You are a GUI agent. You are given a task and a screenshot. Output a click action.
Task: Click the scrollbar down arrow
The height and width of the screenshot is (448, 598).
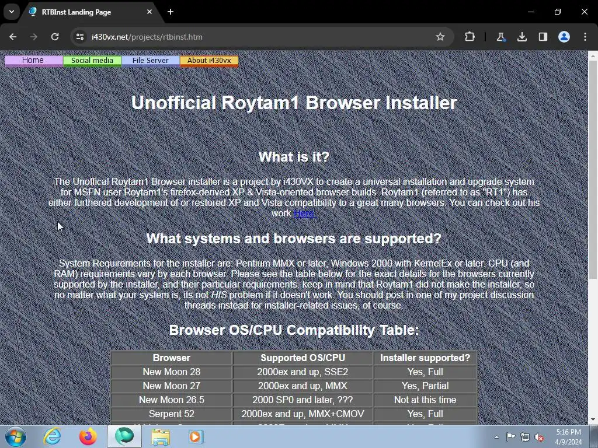click(593, 420)
